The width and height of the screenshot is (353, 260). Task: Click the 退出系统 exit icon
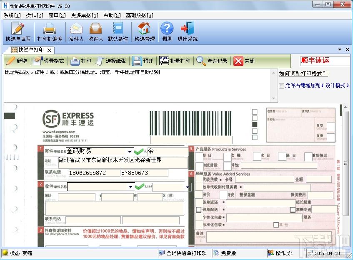tap(188, 32)
